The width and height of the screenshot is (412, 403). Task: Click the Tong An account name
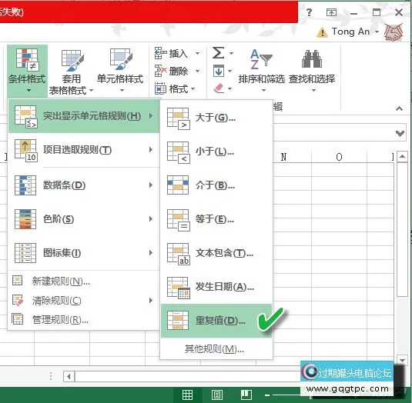(x=350, y=32)
